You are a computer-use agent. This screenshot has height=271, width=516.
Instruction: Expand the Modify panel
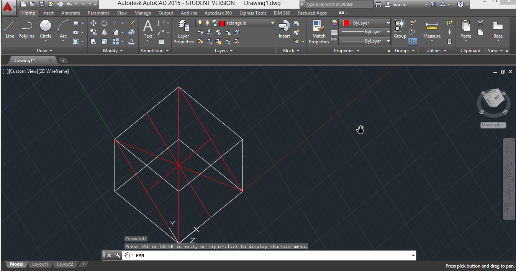pyautogui.click(x=113, y=51)
